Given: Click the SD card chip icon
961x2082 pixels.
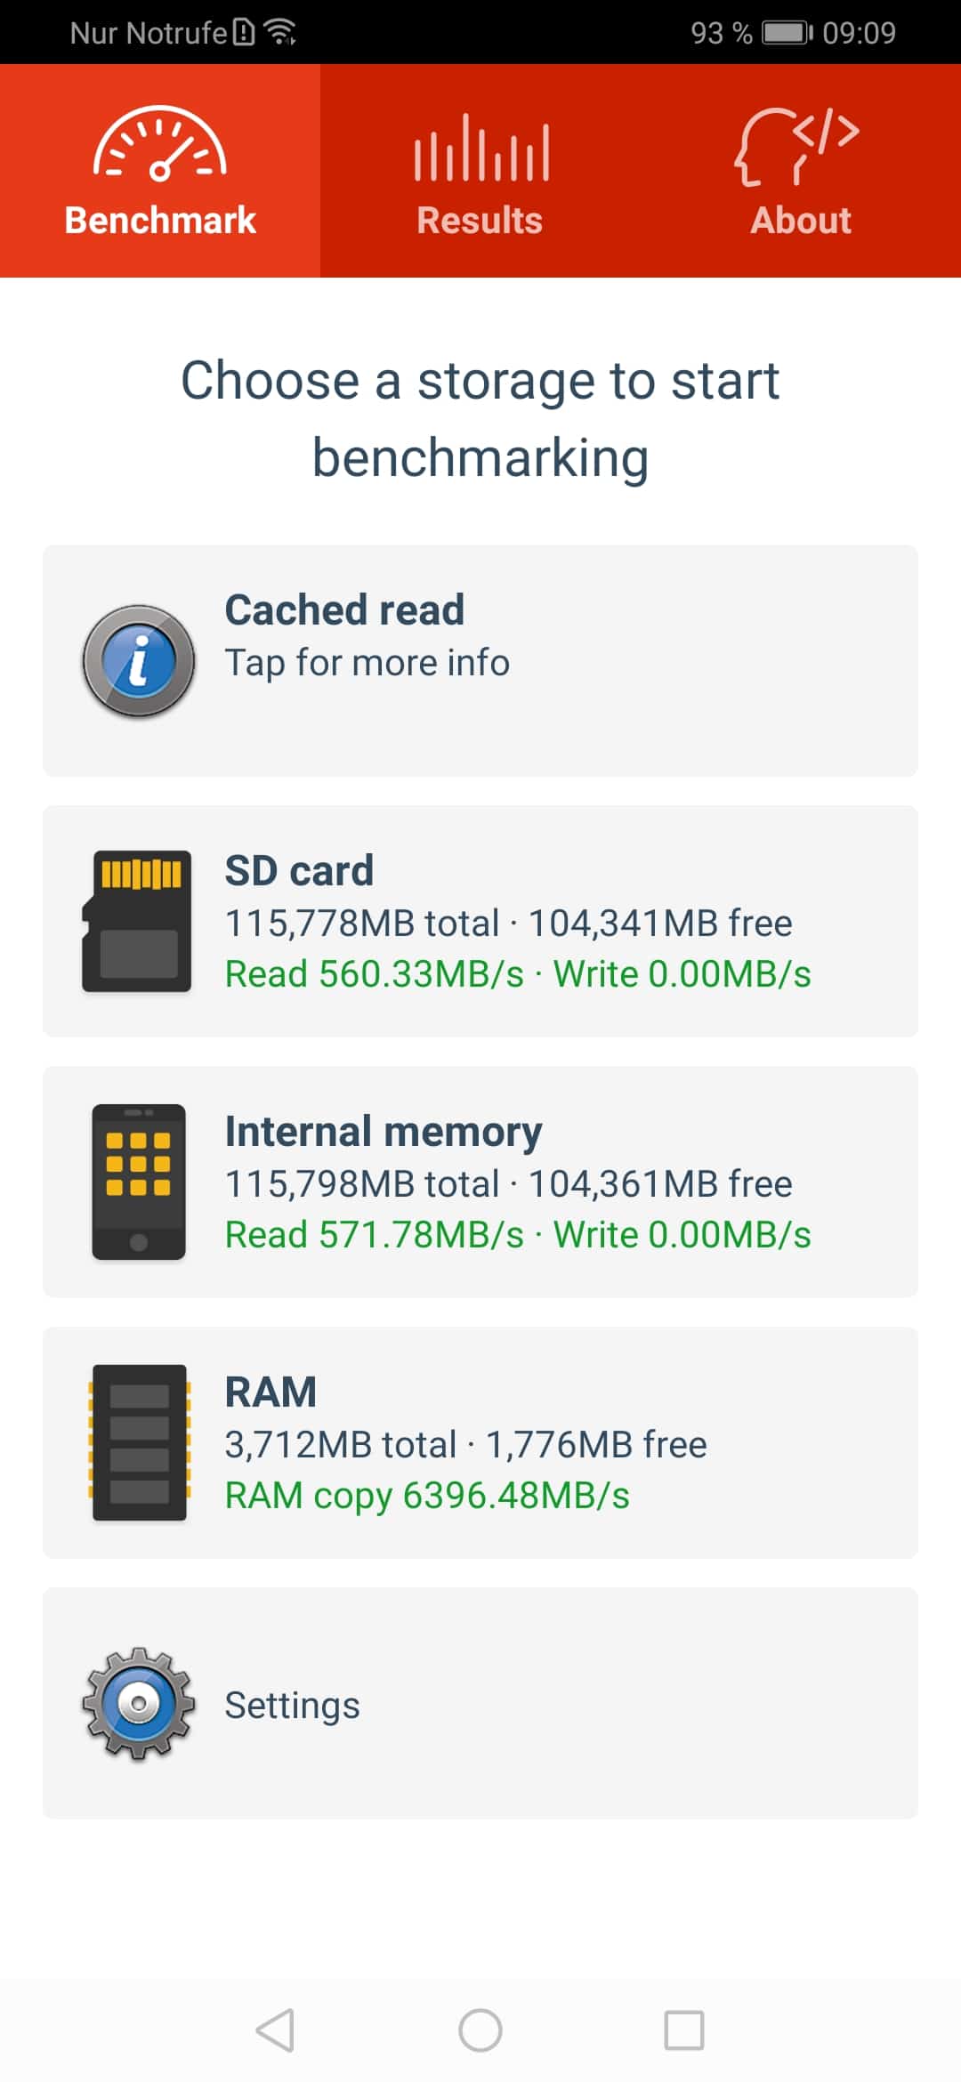Looking at the screenshot, I should tap(137, 921).
